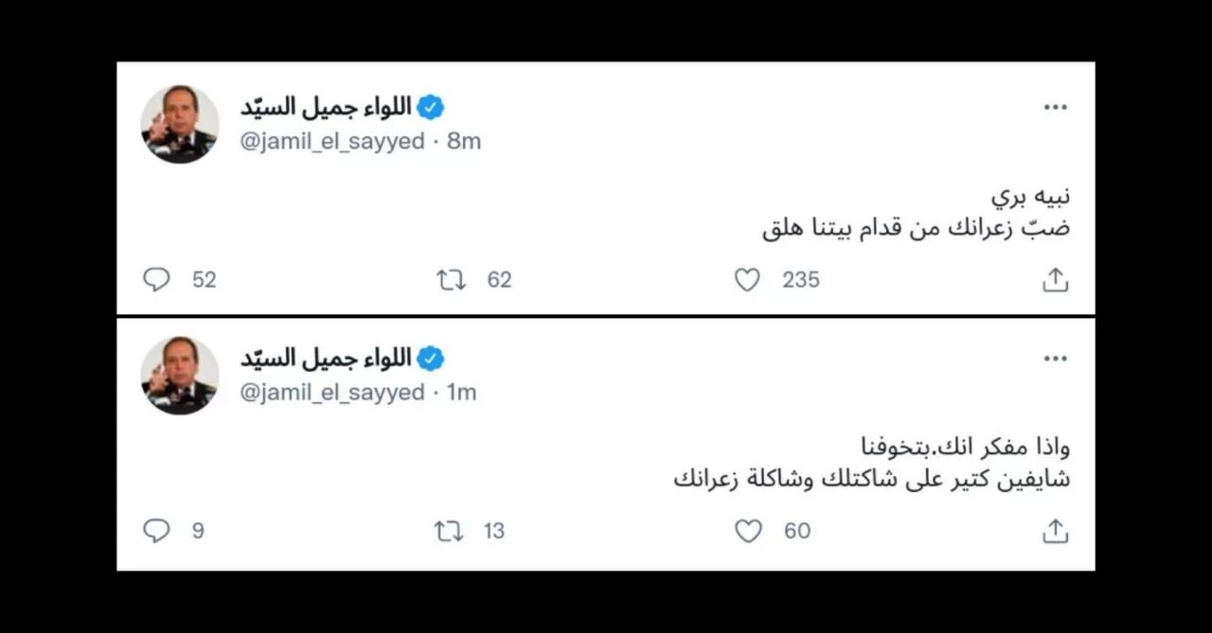Image resolution: width=1212 pixels, height=633 pixels.
Task: Open more options for the 1m tweet
Action: [x=1055, y=360]
